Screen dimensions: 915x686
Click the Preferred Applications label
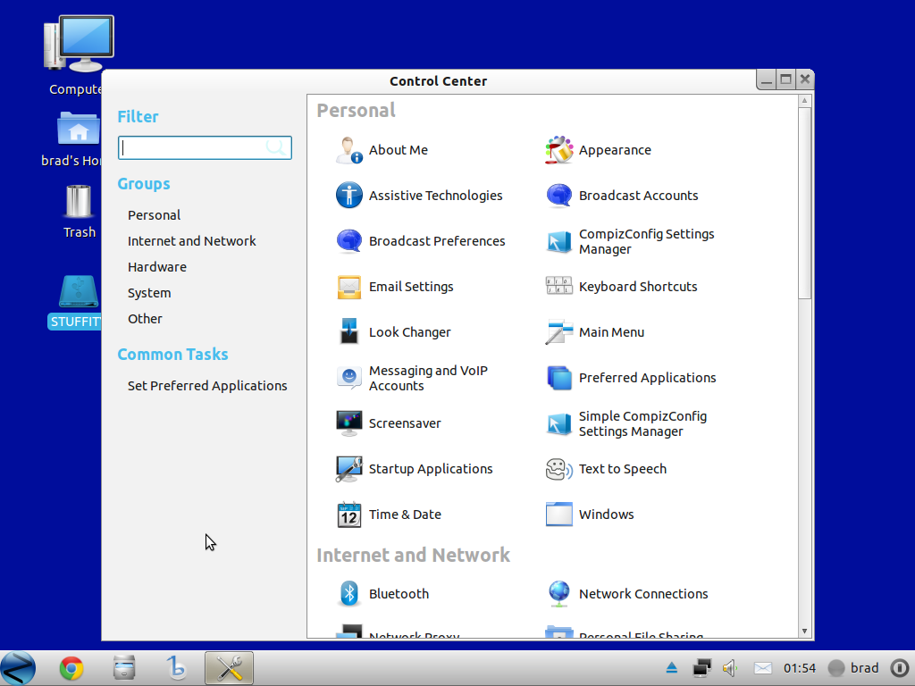pos(647,378)
